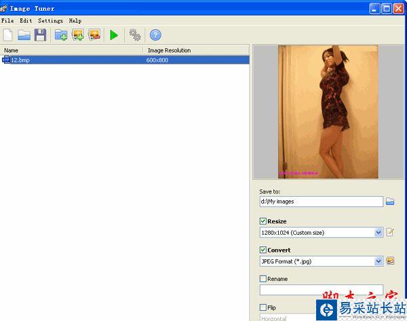Close the Image Tuner window
This screenshot has height=321, width=407.
pos(398,9)
